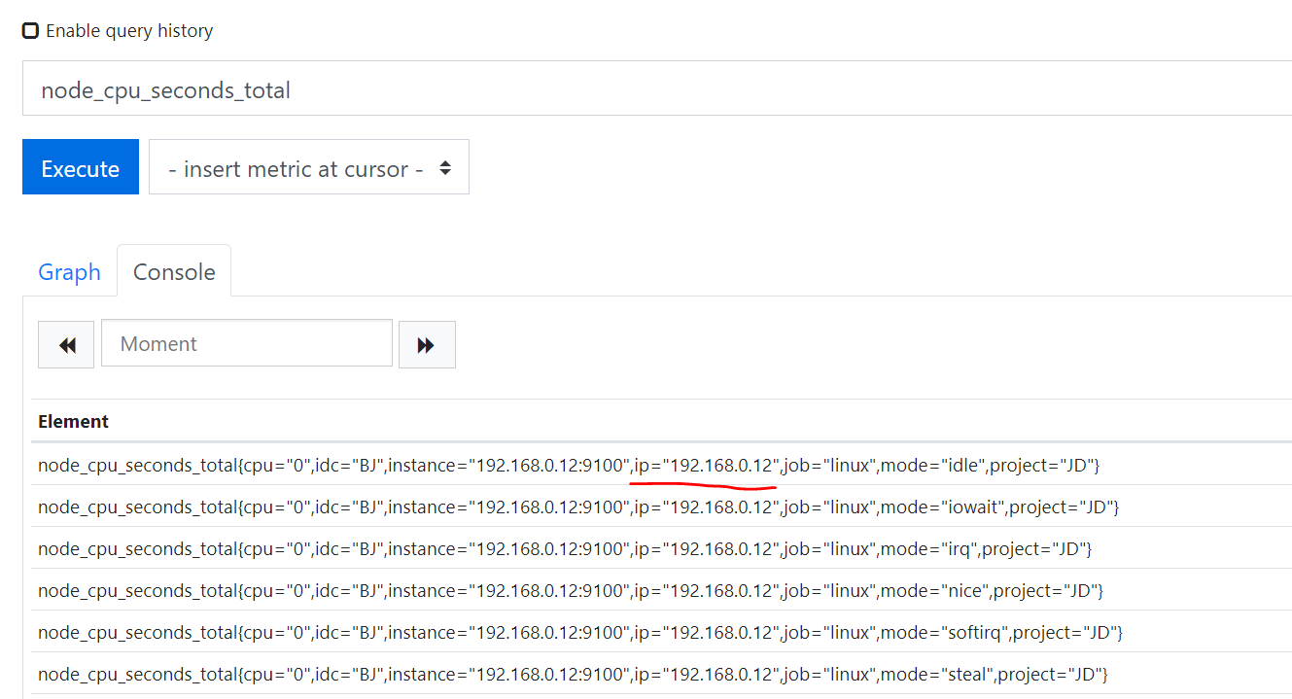Select the result row with mode="nice"
This screenshot has height=699, width=1292.
(x=661, y=590)
